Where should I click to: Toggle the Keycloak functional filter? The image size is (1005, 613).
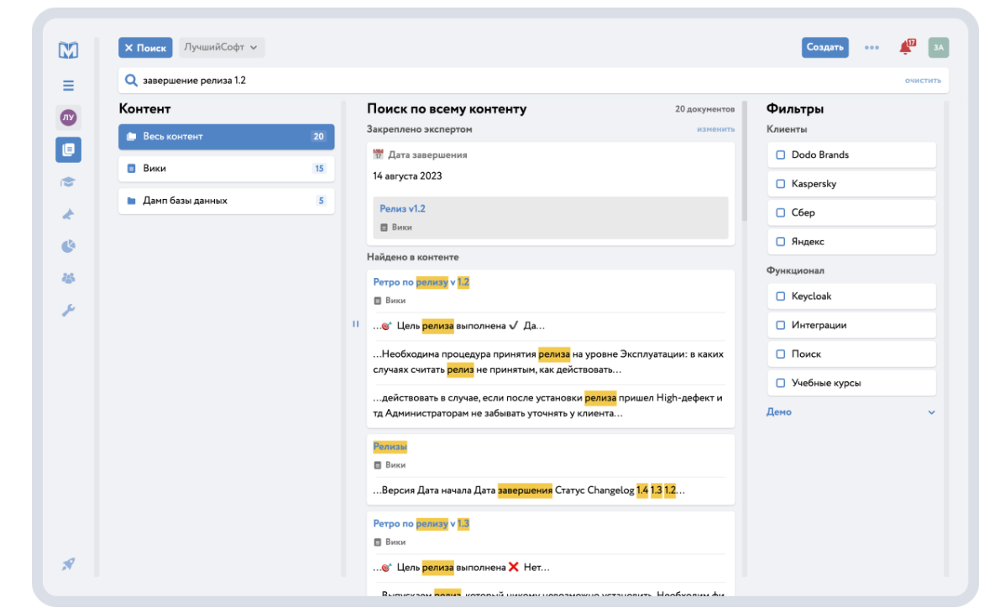point(781,296)
